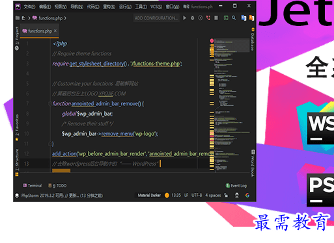This screenshot has width=334, height=243.
Task: Collapse the annointed_admin_bar_remove function fold marker on line 7
Action: point(50,104)
